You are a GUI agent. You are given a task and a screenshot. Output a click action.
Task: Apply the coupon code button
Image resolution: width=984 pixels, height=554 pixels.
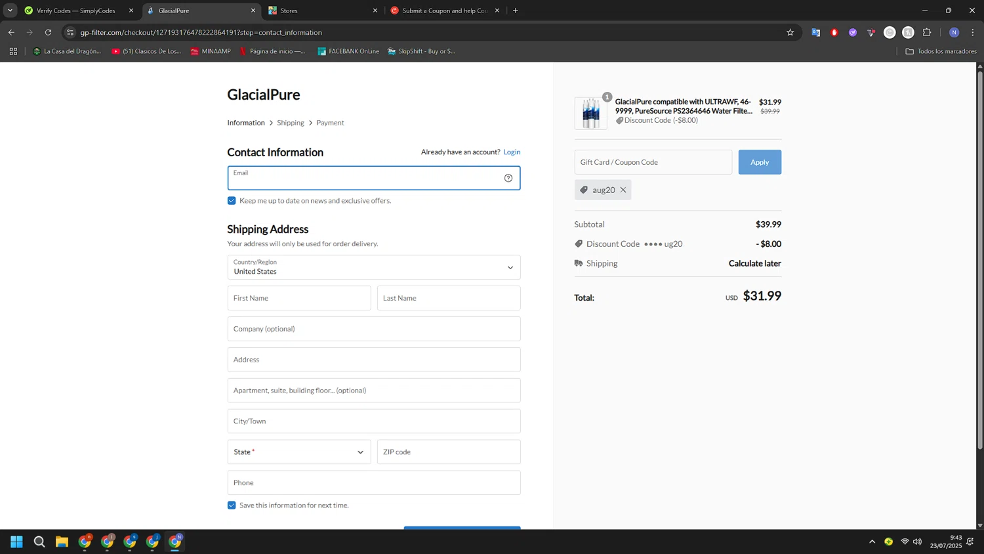(760, 162)
